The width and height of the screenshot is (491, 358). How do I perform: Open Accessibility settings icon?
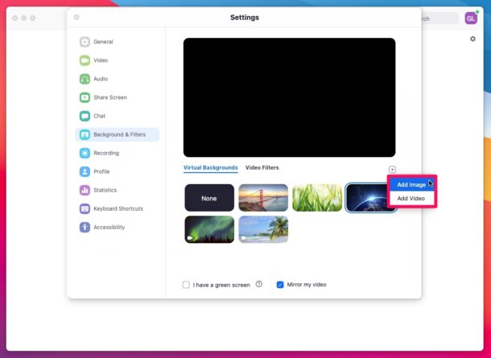(x=85, y=227)
